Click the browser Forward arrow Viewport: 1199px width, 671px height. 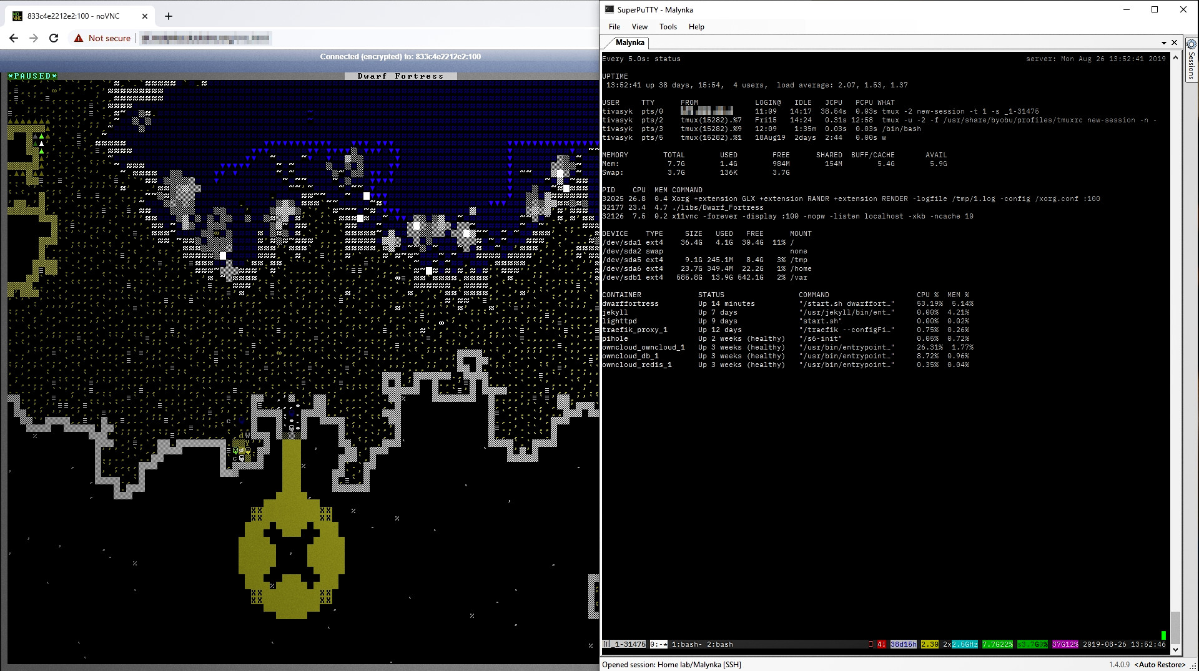(34, 38)
